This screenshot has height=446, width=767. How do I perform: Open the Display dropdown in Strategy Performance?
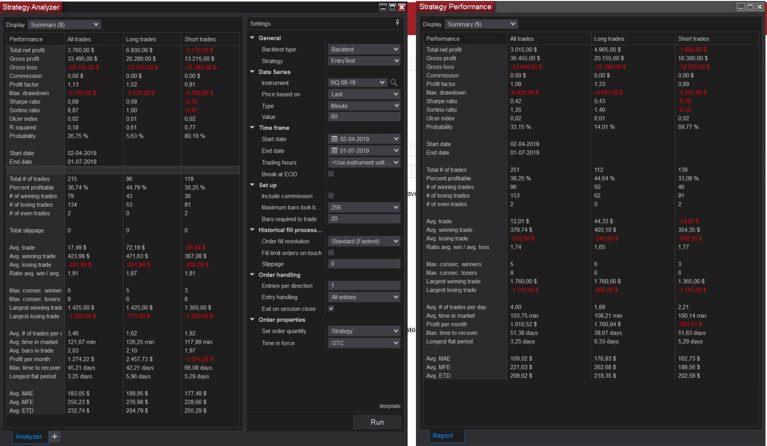[482, 24]
